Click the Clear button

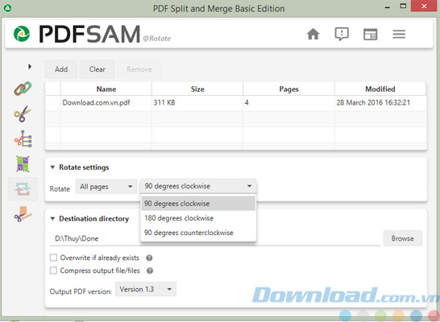97,69
